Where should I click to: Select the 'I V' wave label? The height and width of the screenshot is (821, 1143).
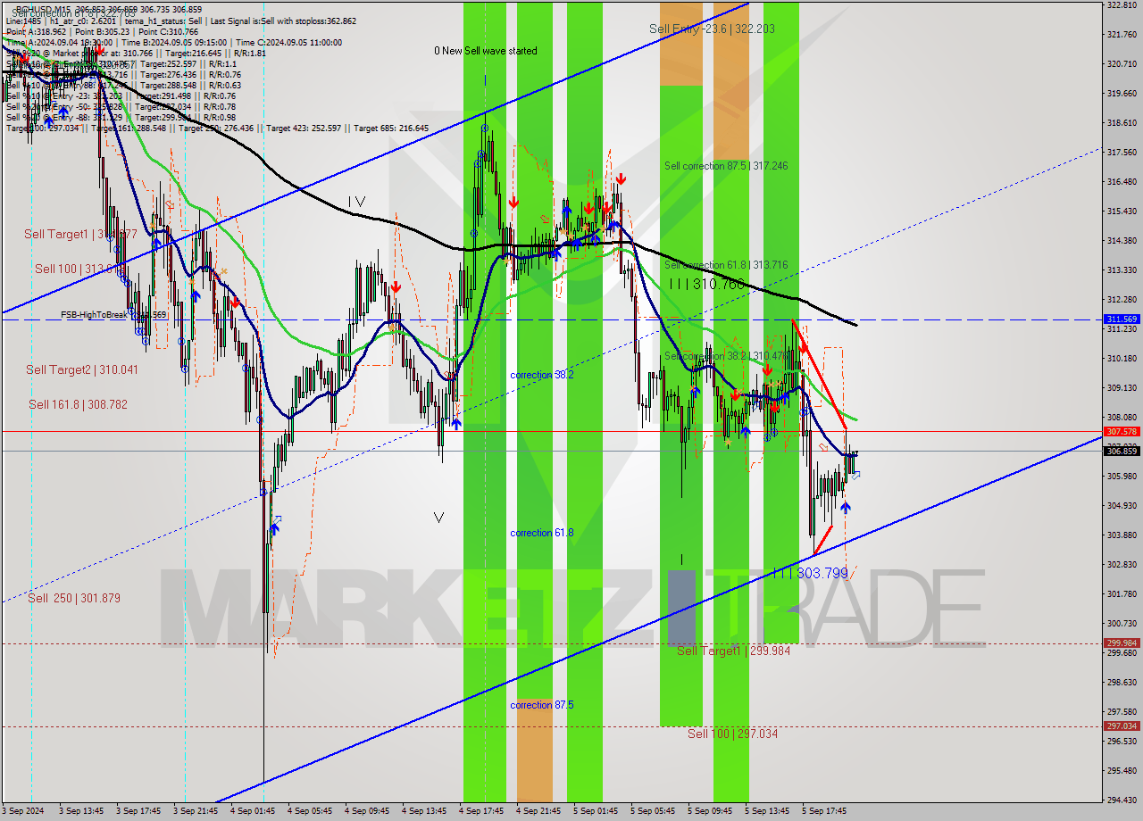click(356, 202)
